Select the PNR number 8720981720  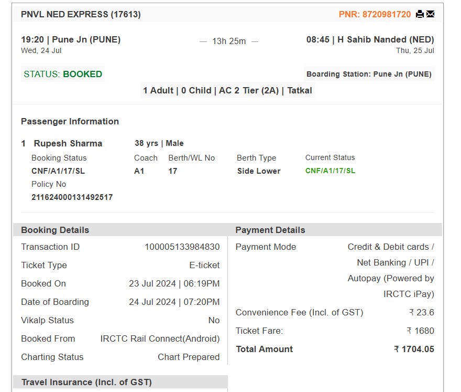[386, 14]
